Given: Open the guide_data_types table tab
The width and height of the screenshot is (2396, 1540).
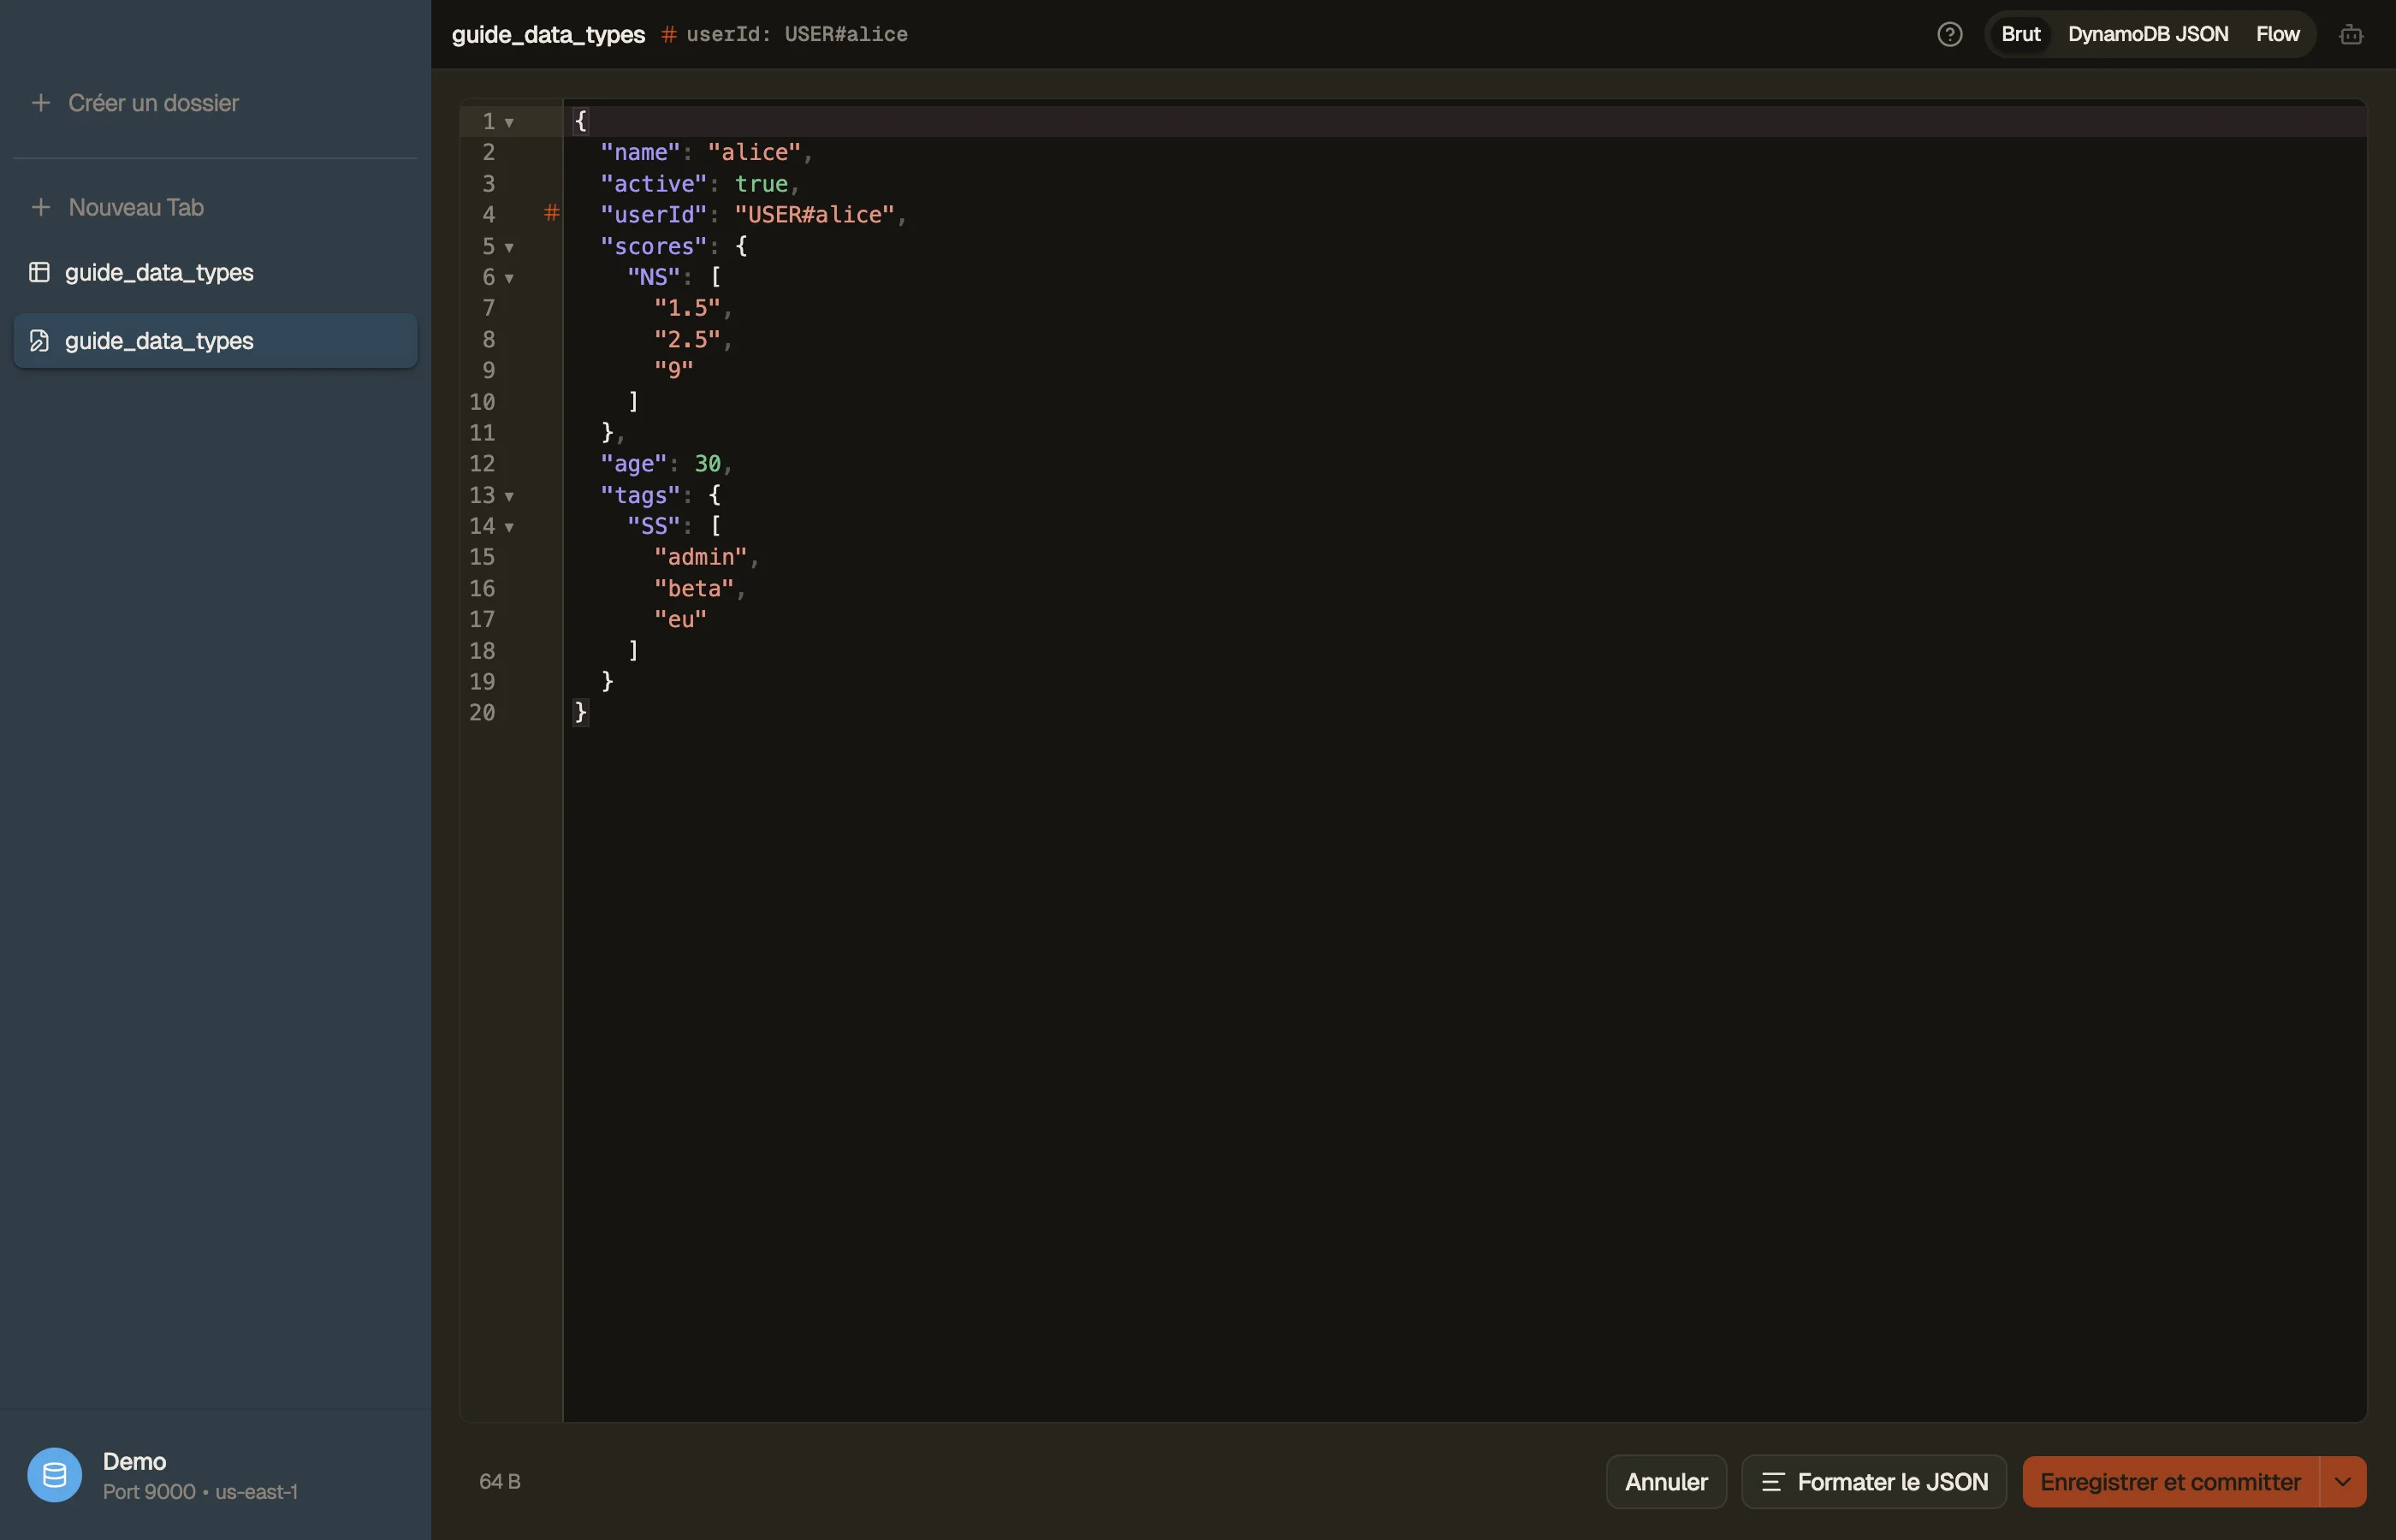Looking at the screenshot, I should tap(215, 272).
